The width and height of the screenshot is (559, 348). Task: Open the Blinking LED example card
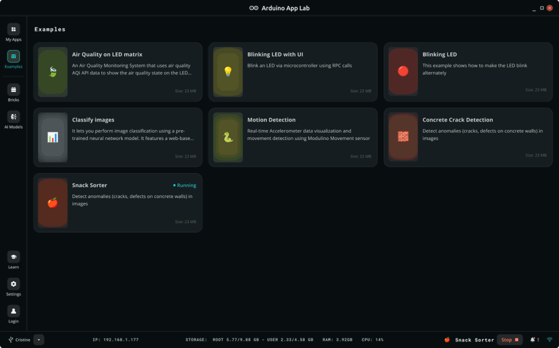(x=468, y=72)
